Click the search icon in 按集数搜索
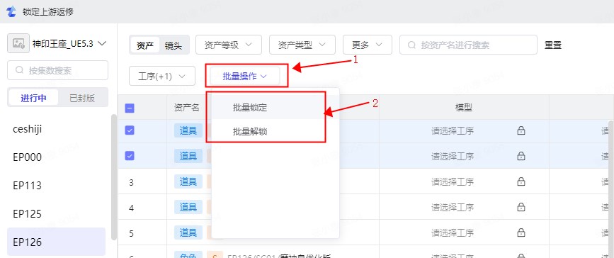Screen dimensions: 614x258 [x=19, y=70]
